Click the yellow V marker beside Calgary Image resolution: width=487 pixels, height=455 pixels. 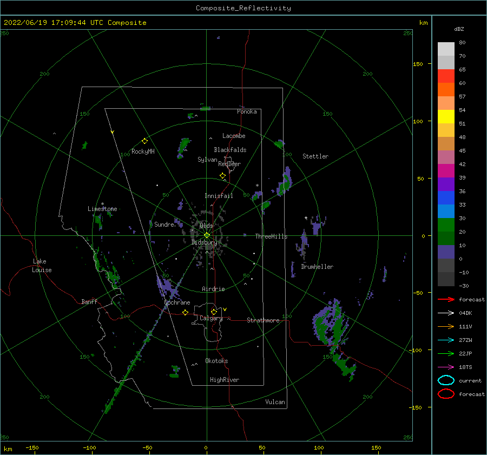(x=225, y=309)
